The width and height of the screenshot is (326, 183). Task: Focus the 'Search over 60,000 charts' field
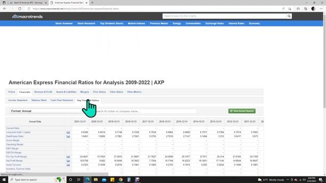(224, 16)
